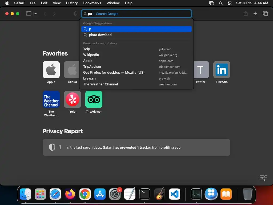Open Yelp favorite tile
Image resolution: width=273 pixels, height=205 pixels.
click(73, 99)
